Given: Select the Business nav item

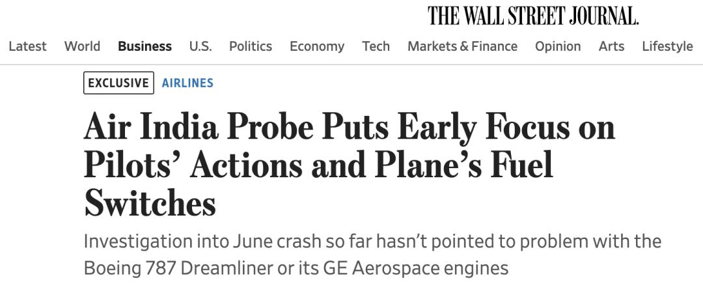Looking at the screenshot, I should coord(145,46).
